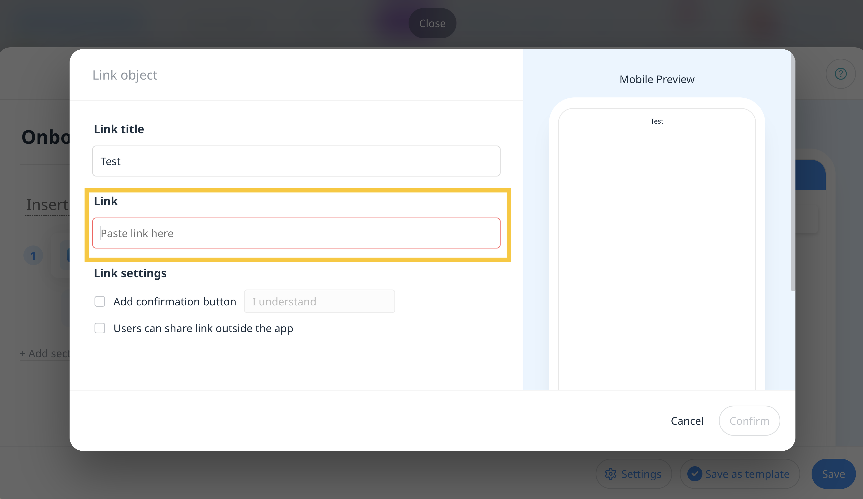Check Users can share link outside app

point(100,328)
